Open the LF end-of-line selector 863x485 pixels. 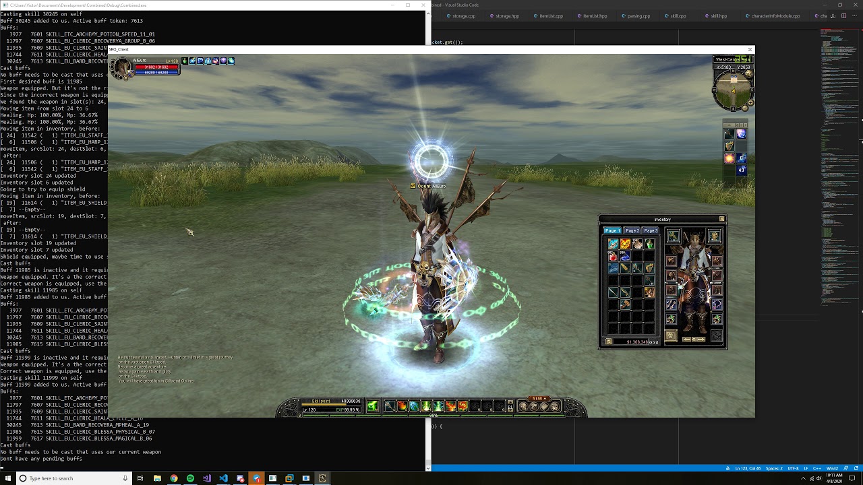point(806,468)
